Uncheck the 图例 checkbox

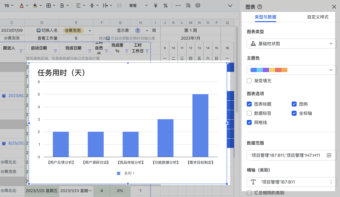(x=294, y=104)
